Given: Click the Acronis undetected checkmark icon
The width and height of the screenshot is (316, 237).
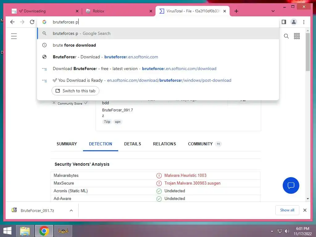Looking at the screenshot, I should coord(159,191).
